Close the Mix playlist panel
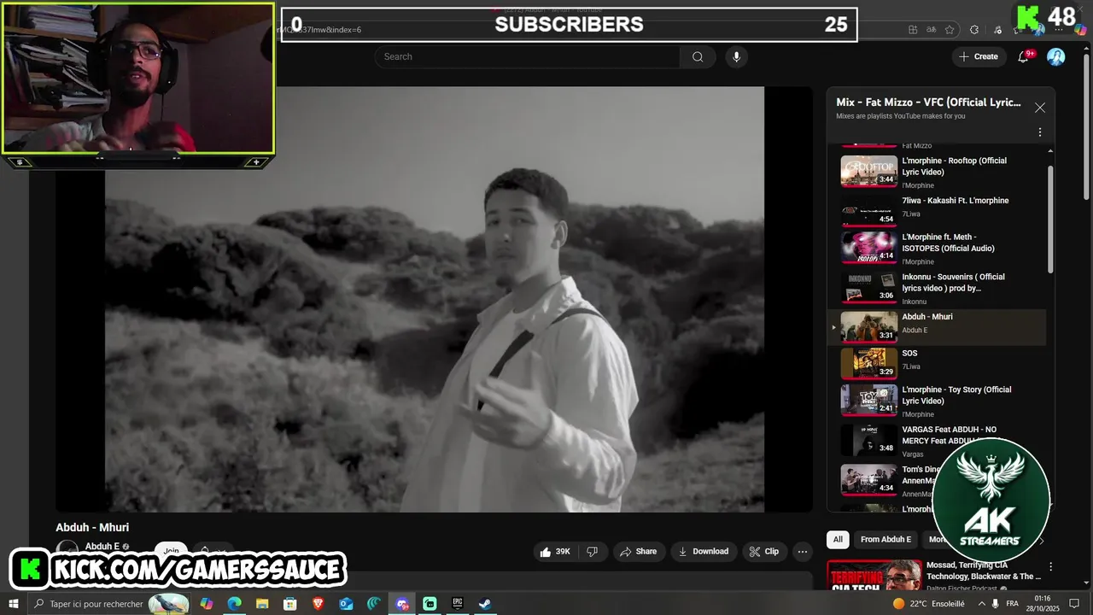This screenshot has height=615, width=1093. 1039,108
